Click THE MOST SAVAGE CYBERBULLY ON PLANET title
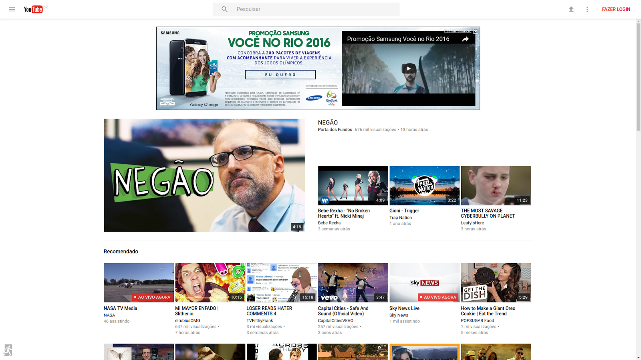 click(x=488, y=213)
